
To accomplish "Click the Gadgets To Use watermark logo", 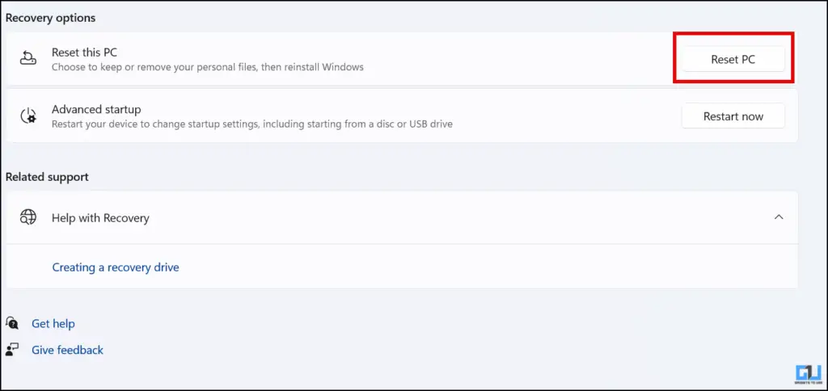I will pos(808,372).
